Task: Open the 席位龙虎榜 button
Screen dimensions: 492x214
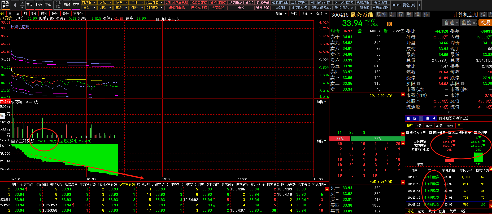Action: coord(199,8)
